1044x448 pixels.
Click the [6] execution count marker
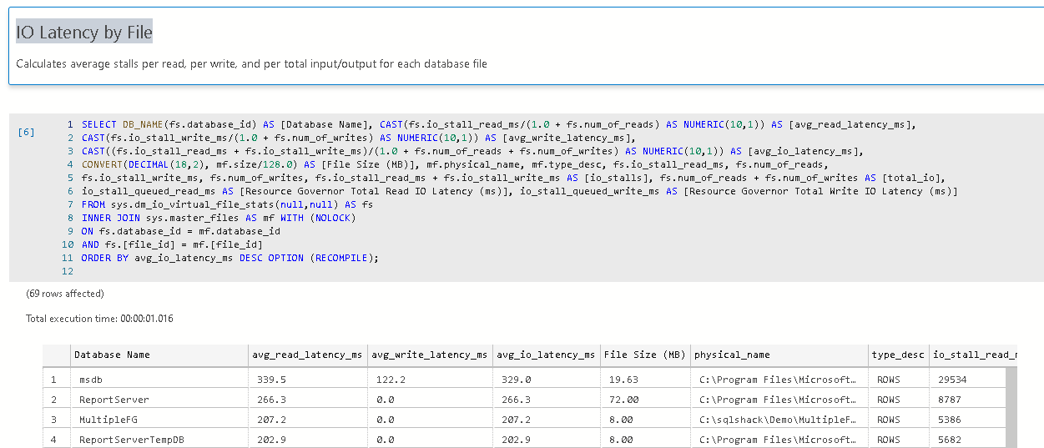pos(27,132)
